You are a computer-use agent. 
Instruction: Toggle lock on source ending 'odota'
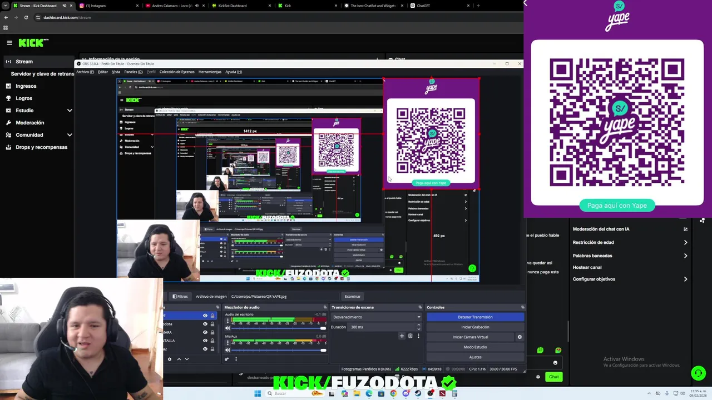tap(212, 324)
